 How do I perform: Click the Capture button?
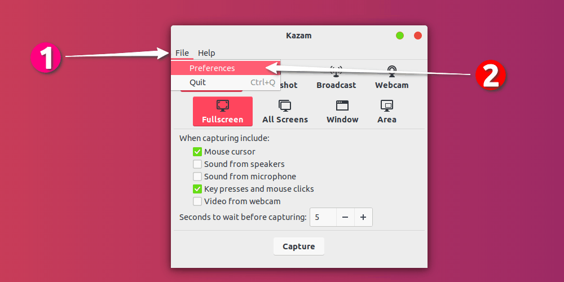[x=299, y=246]
